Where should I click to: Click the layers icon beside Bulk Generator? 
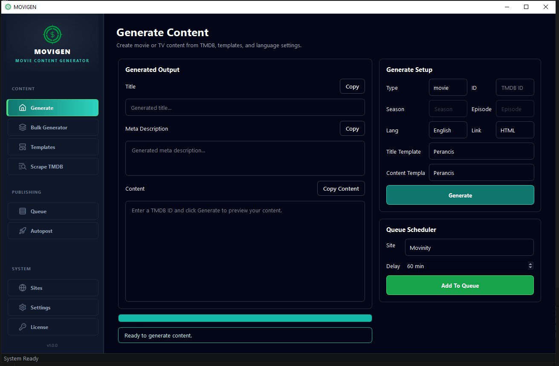pos(23,128)
